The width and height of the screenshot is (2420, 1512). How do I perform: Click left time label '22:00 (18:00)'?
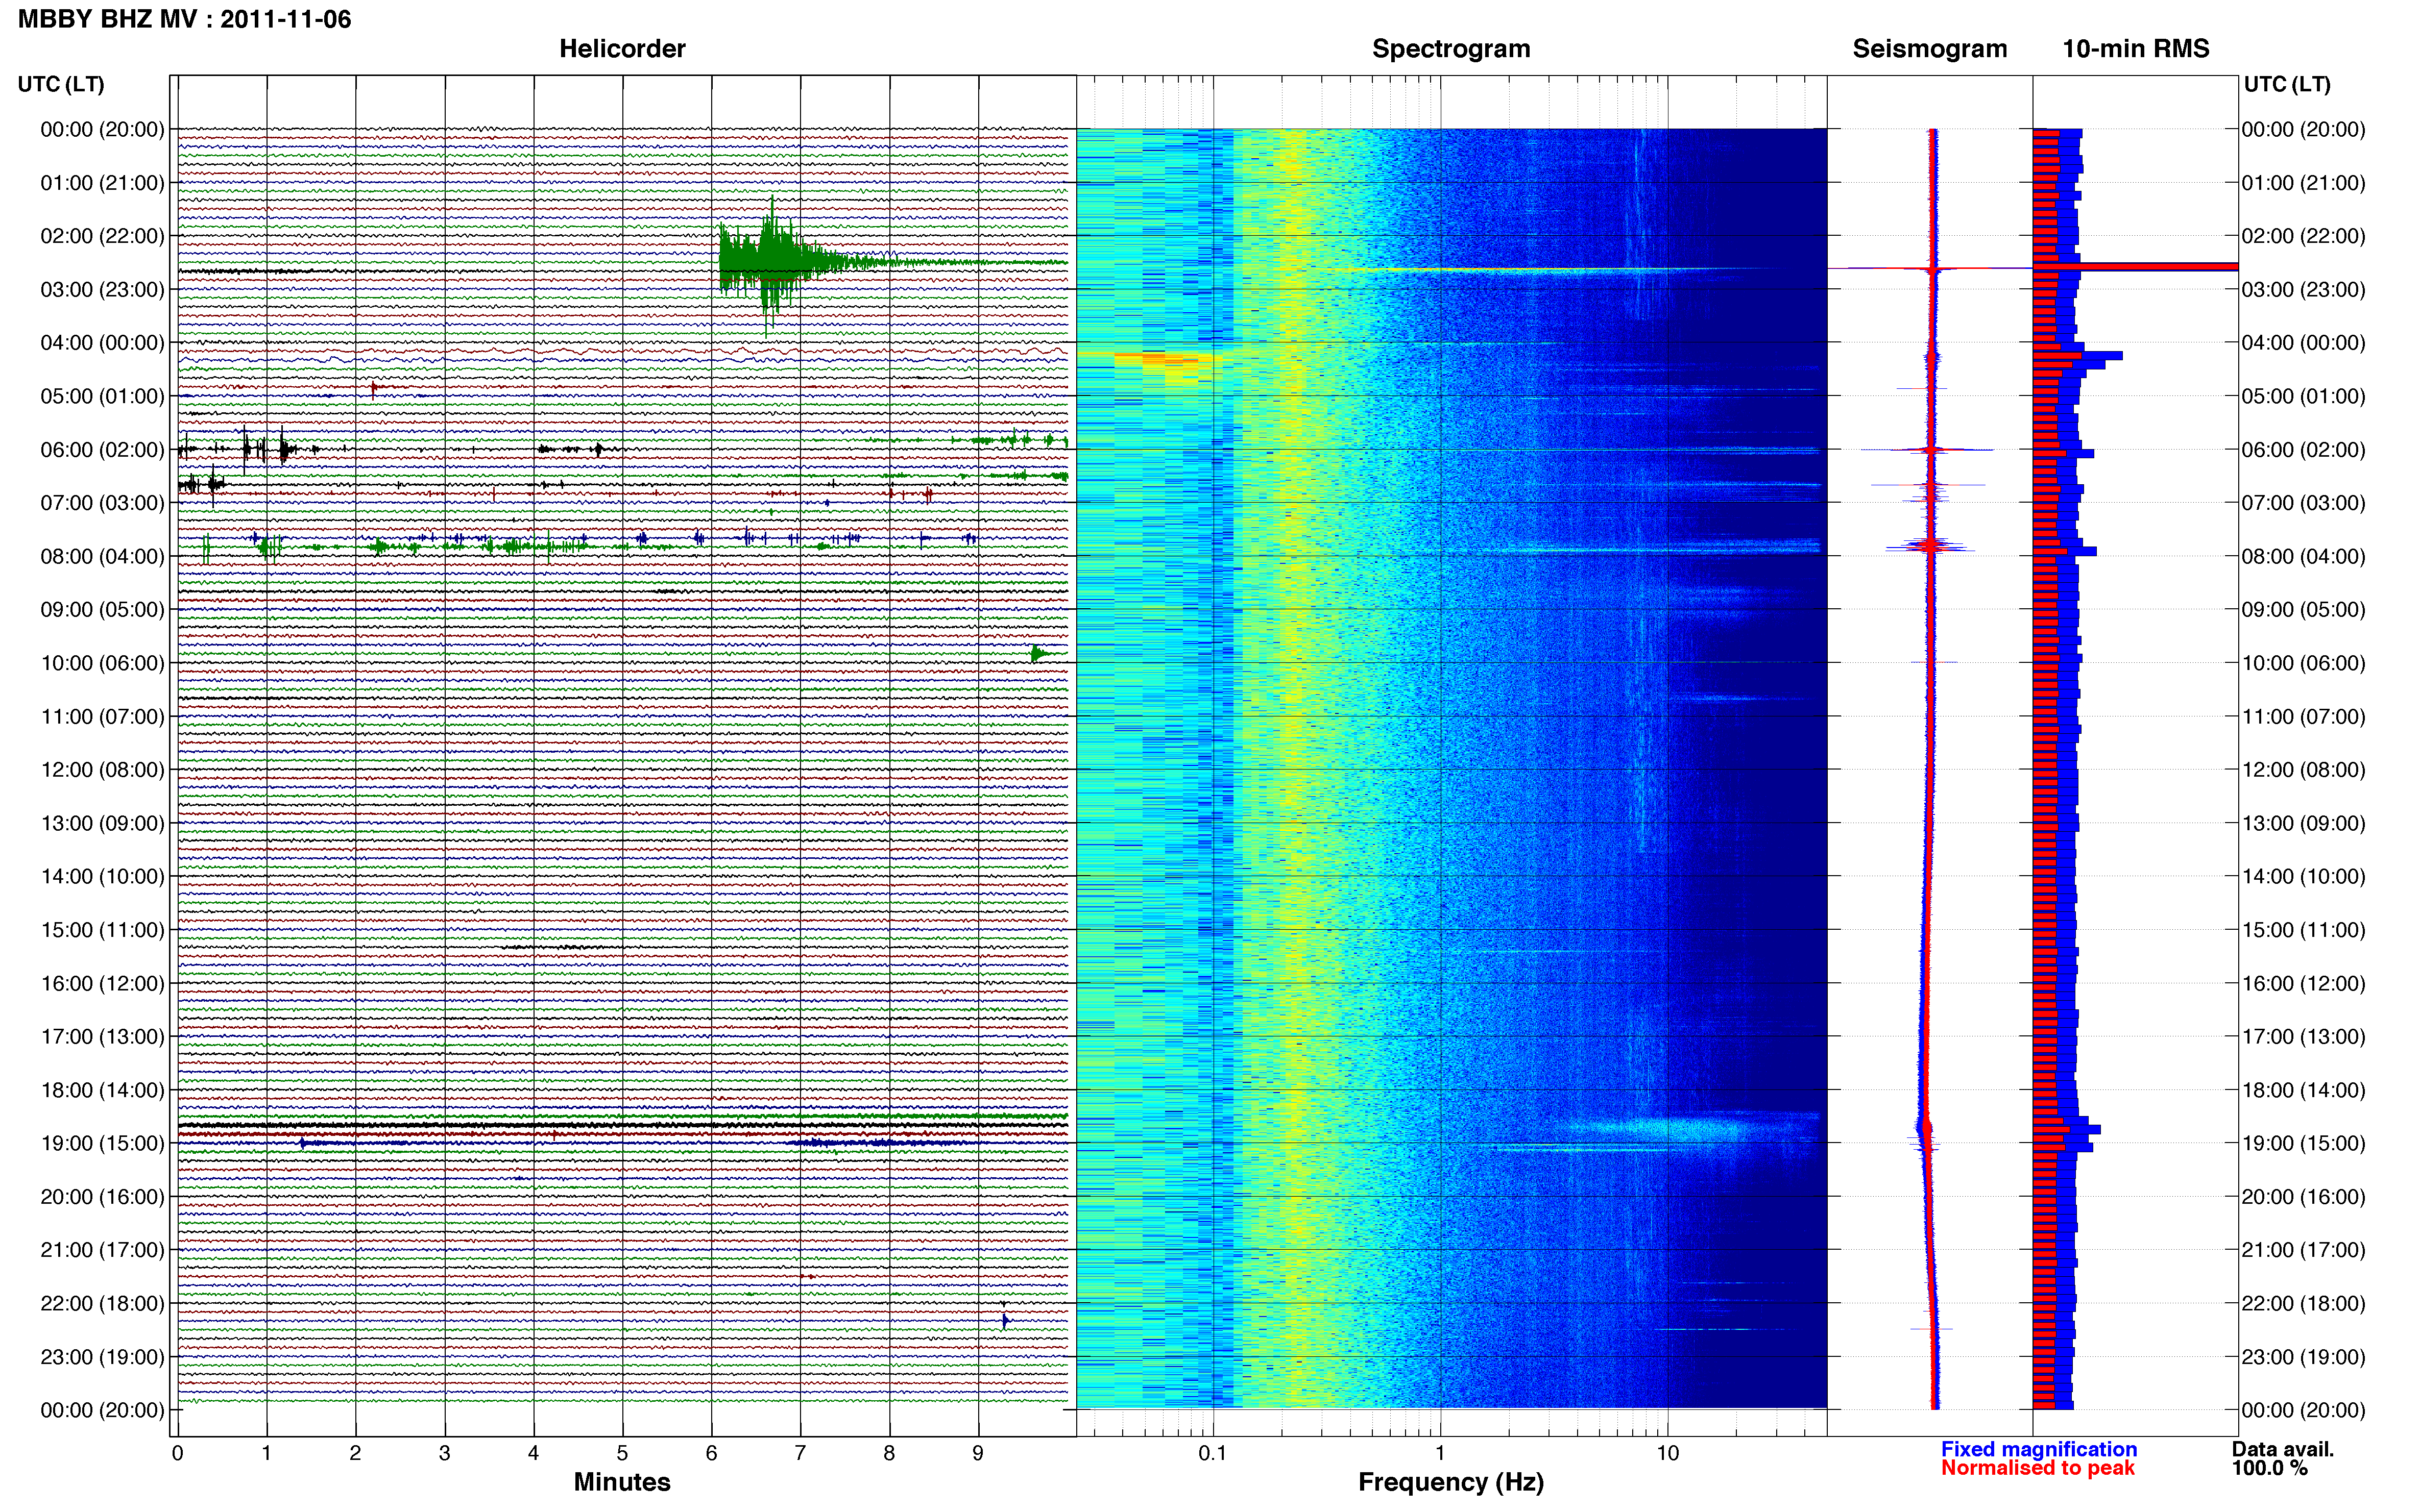coord(102,1303)
